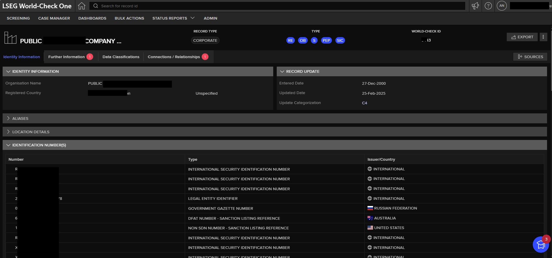Open the three-dot more options menu
552x258 pixels.
pos(543,37)
